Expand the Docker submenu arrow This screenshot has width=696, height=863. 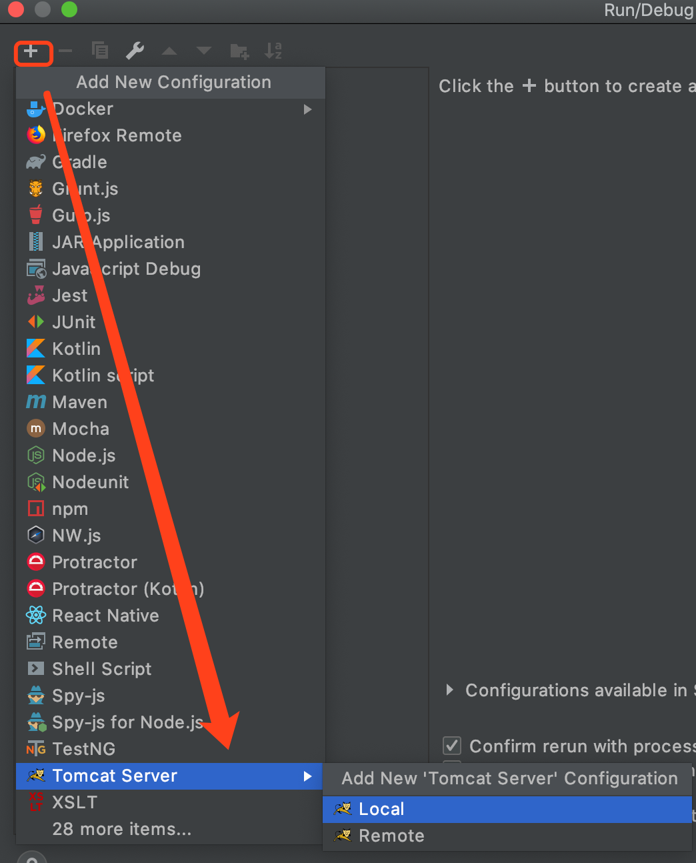(x=307, y=109)
